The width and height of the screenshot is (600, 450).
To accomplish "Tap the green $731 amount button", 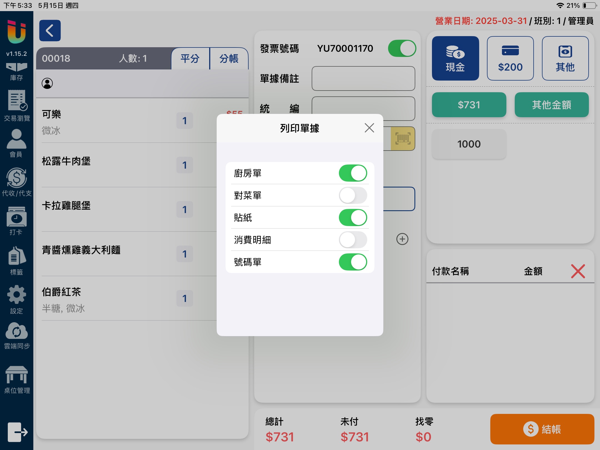I will [469, 105].
